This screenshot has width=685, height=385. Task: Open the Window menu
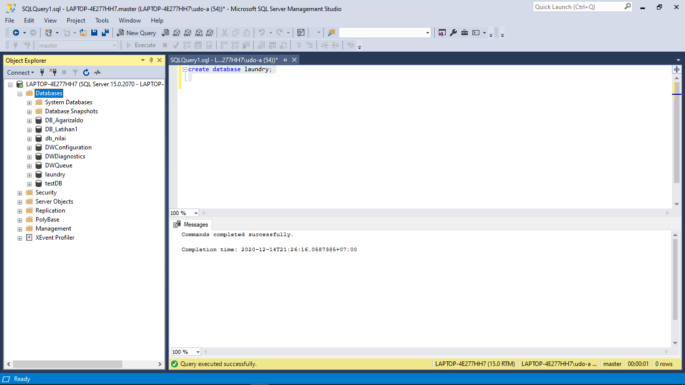click(130, 21)
